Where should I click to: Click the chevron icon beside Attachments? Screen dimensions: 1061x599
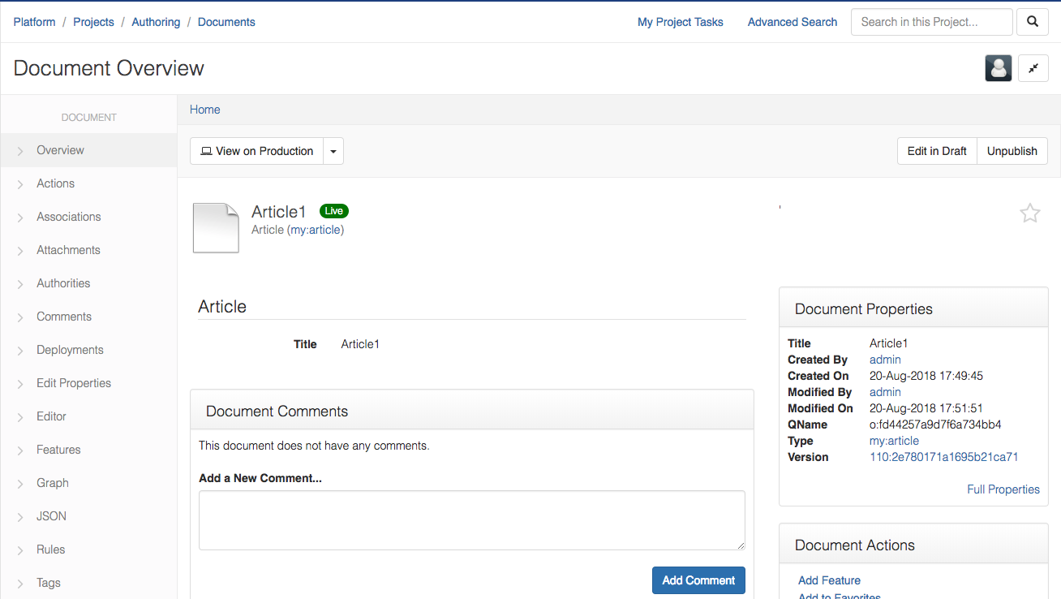click(x=20, y=251)
